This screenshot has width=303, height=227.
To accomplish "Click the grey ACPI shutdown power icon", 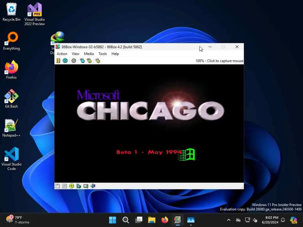I will 74,61.
